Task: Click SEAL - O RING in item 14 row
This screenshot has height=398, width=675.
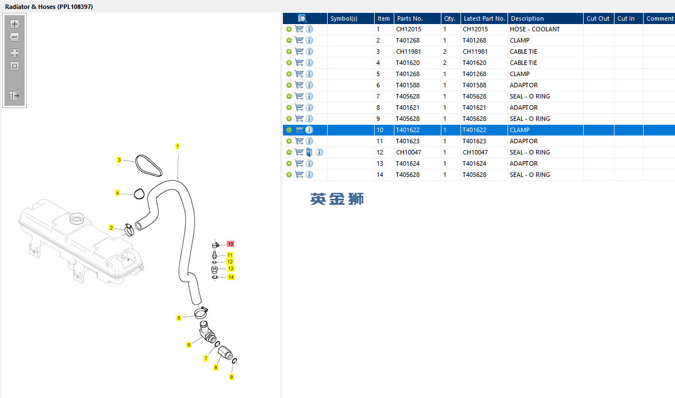Action: click(x=530, y=175)
